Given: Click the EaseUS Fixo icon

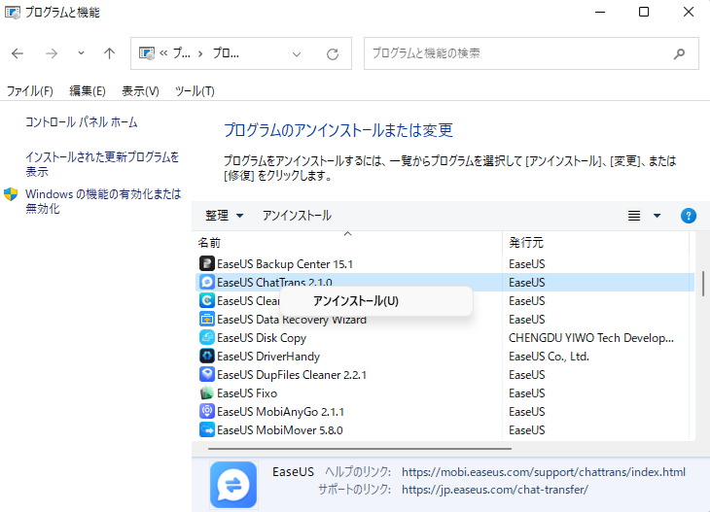Looking at the screenshot, I should point(207,393).
